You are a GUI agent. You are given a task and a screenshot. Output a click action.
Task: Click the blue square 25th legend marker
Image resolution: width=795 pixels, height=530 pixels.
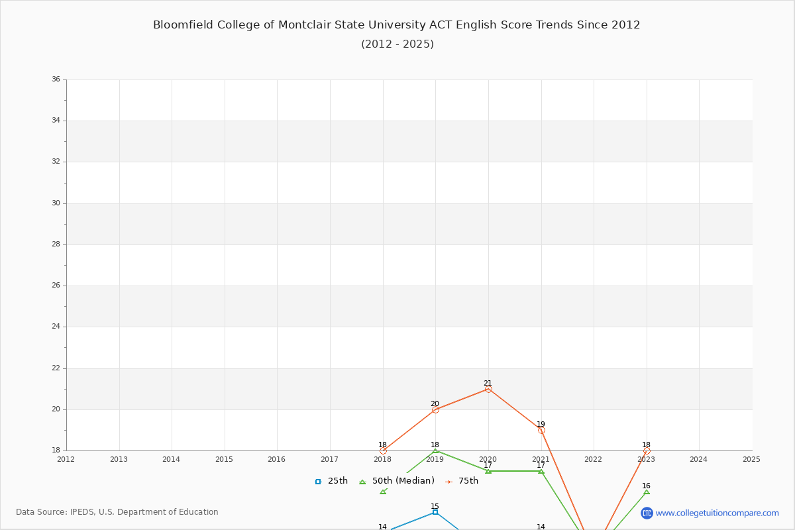pos(318,482)
